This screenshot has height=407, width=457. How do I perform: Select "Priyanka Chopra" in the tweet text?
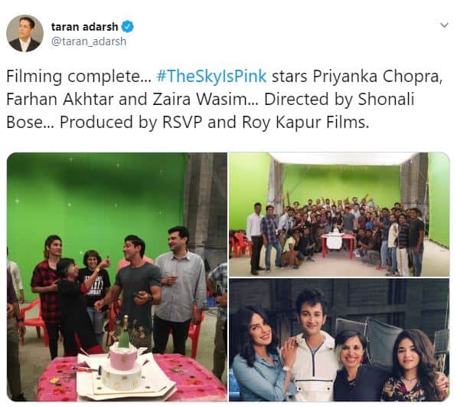click(x=377, y=77)
